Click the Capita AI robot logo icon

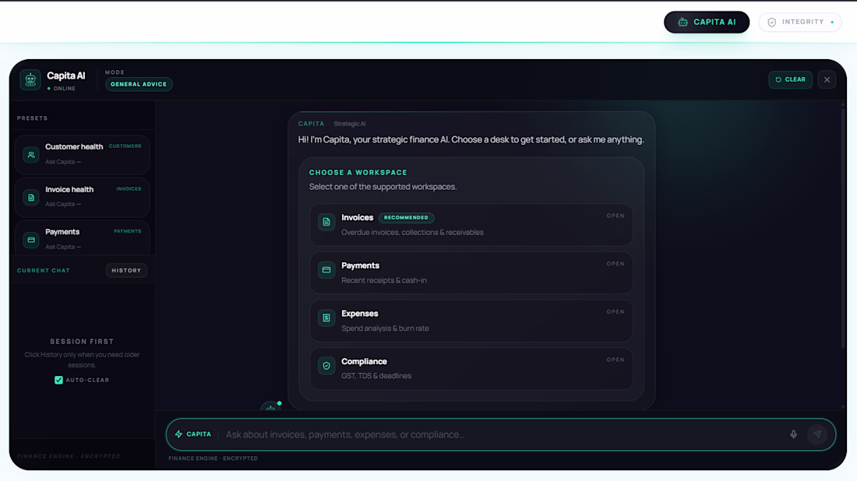pyautogui.click(x=30, y=79)
